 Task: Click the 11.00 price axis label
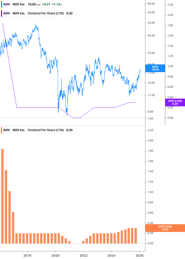(151, 95)
